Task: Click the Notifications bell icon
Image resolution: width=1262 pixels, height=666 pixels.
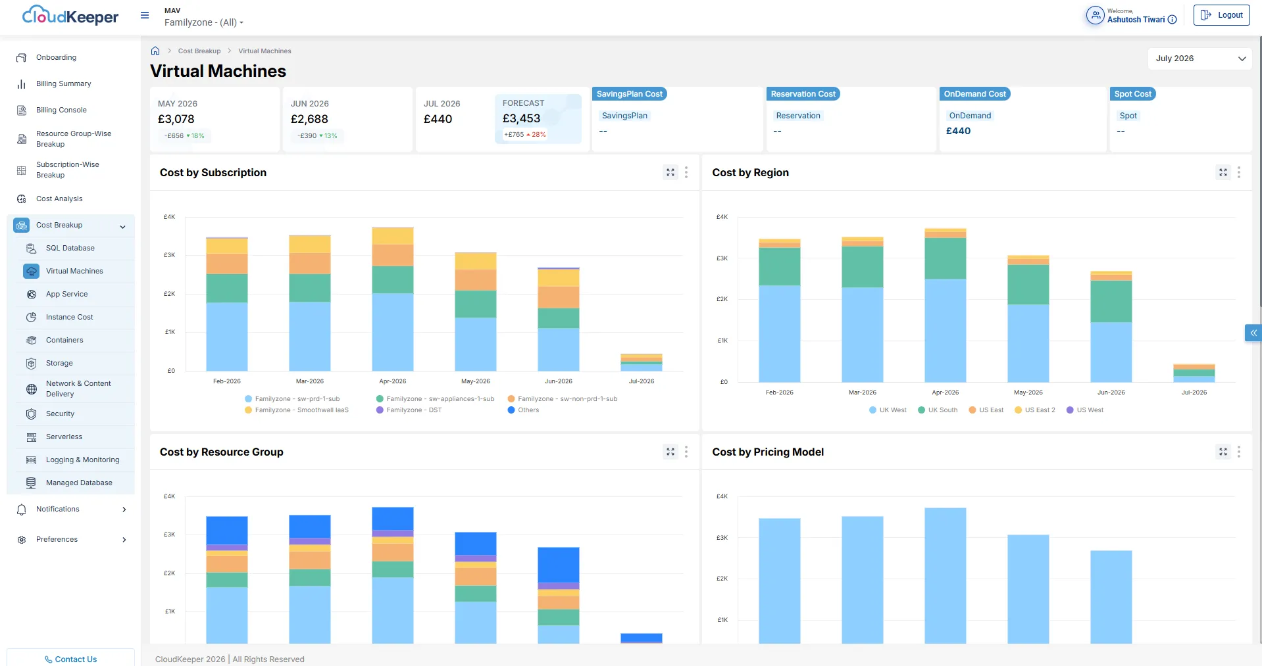Action: point(22,510)
